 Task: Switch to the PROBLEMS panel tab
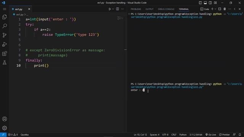(136, 9)
